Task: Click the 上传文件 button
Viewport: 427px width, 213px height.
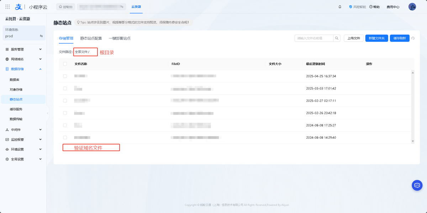Action: (353, 38)
